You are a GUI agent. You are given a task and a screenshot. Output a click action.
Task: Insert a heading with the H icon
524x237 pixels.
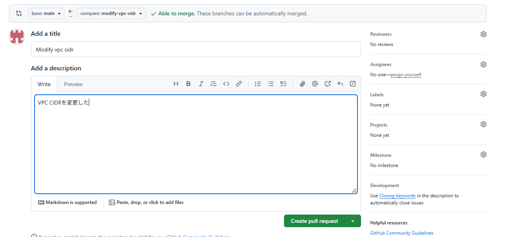(x=176, y=84)
